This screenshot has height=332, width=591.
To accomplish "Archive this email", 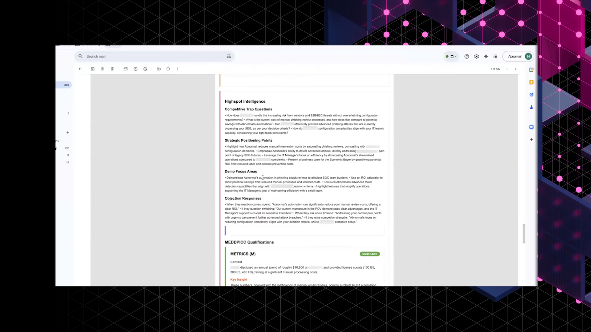I will click(93, 69).
